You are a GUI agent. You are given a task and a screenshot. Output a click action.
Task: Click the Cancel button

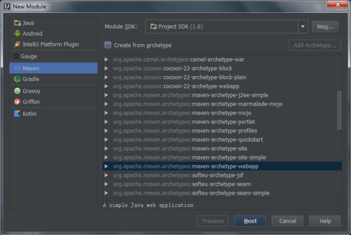[x=287, y=221]
